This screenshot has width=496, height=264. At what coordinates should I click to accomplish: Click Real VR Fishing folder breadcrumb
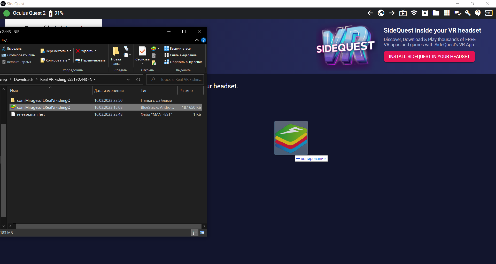click(68, 80)
